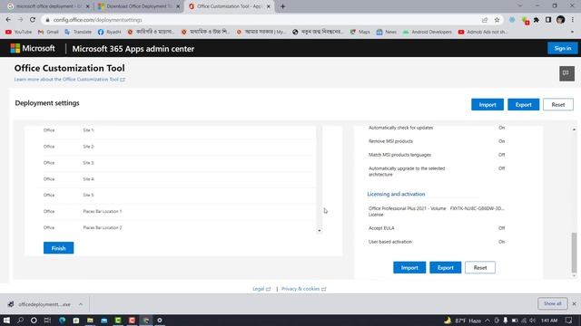Viewport: 581px width, 326px height.
Task: Open Chrome three-dot menu
Action: (573, 20)
